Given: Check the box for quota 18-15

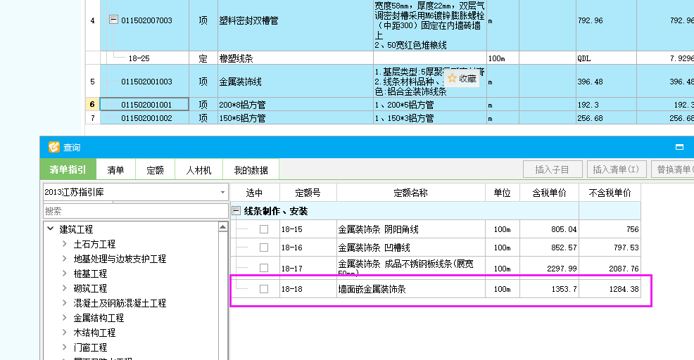Looking at the screenshot, I should pos(264,229).
